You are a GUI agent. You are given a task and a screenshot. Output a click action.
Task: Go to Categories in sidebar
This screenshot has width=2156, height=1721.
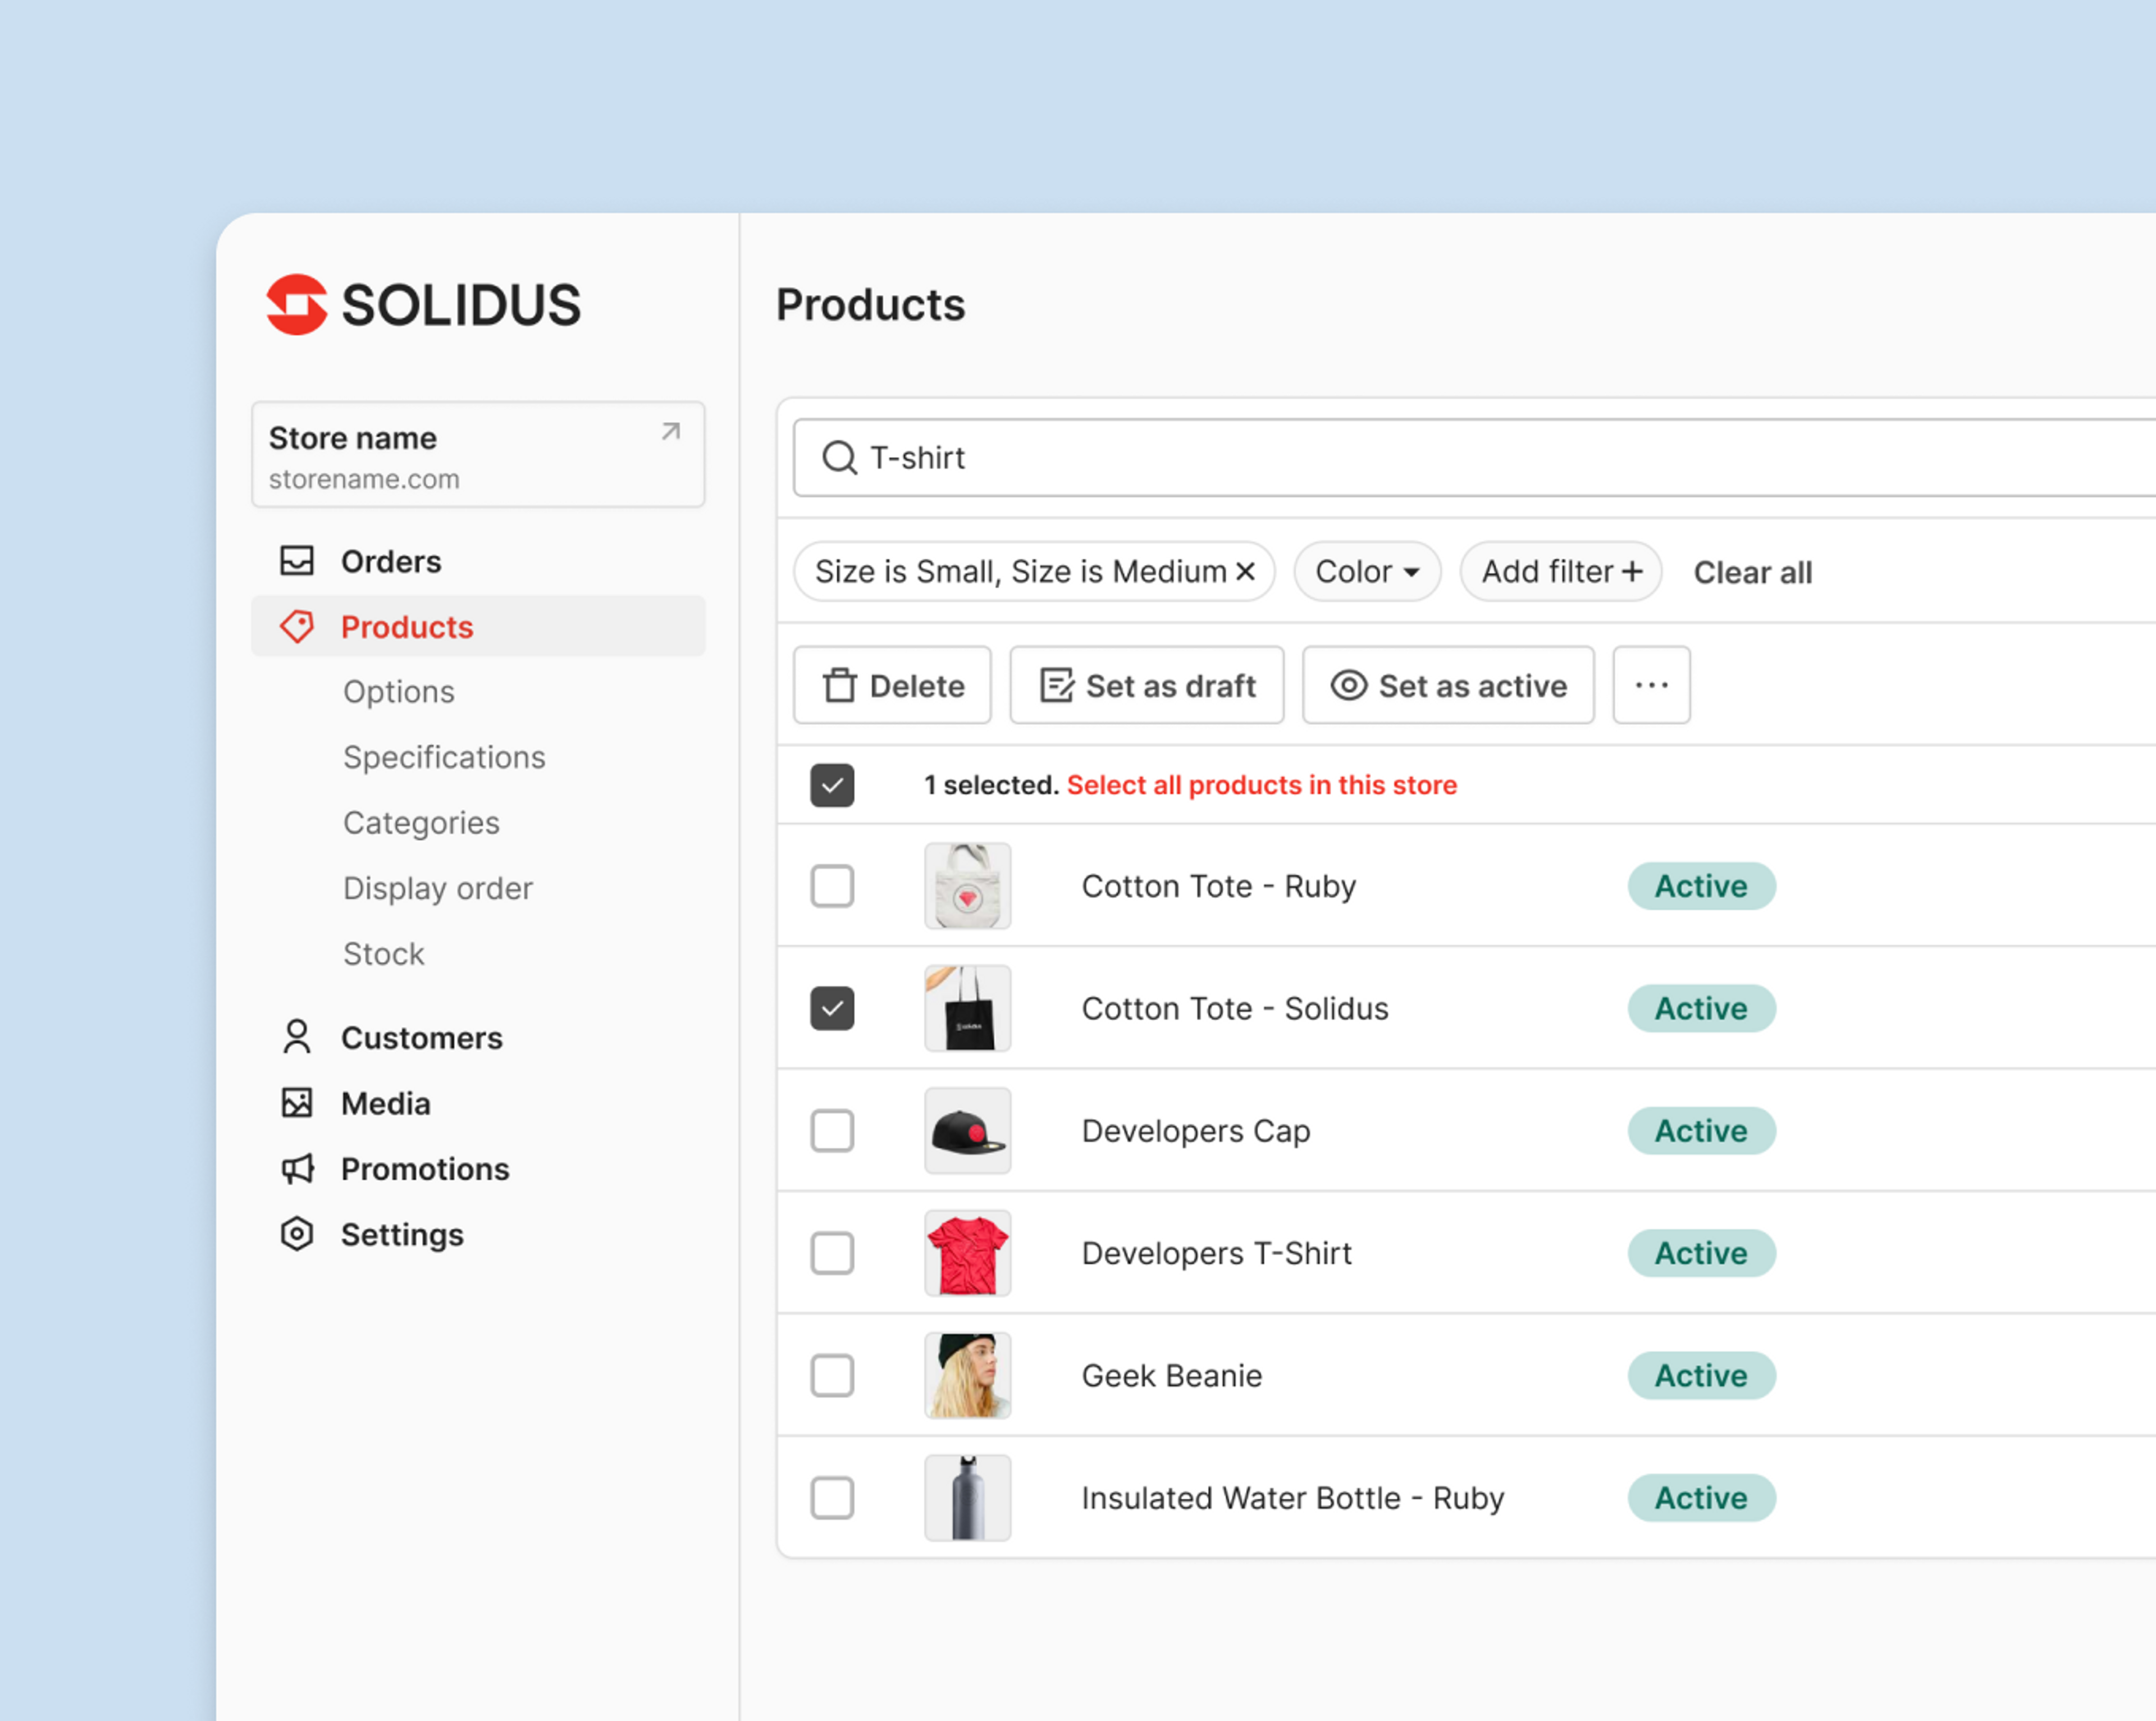(x=421, y=823)
